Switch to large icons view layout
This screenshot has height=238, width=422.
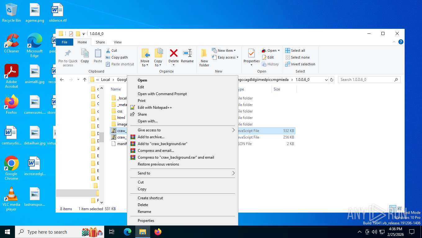[x=400, y=209]
